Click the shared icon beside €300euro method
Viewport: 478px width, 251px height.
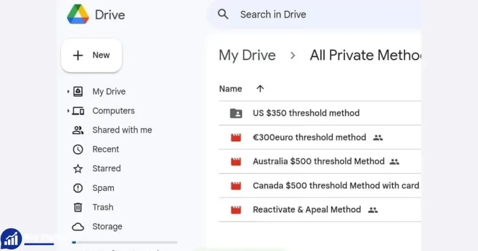coord(378,138)
